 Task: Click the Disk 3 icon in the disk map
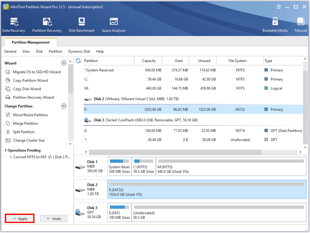point(80,212)
